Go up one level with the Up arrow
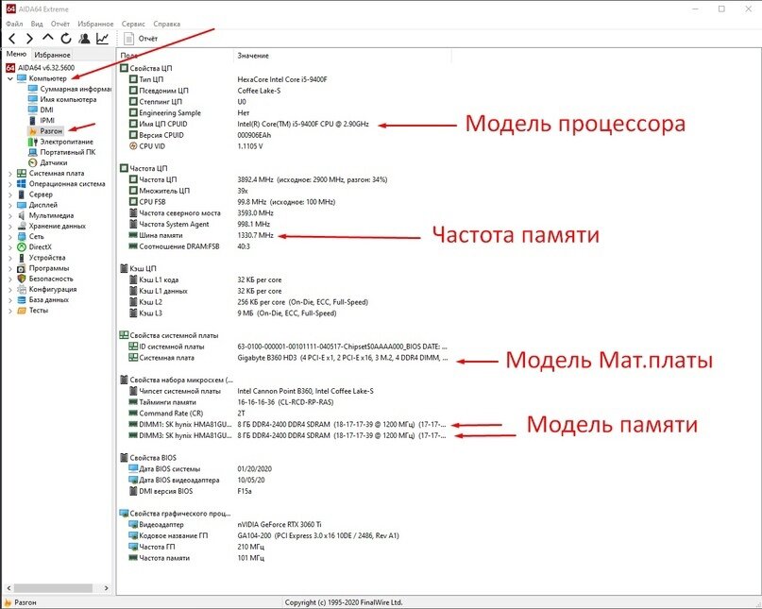Image resolution: width=762 pixels, height=609 pixels. click(47, 38)
